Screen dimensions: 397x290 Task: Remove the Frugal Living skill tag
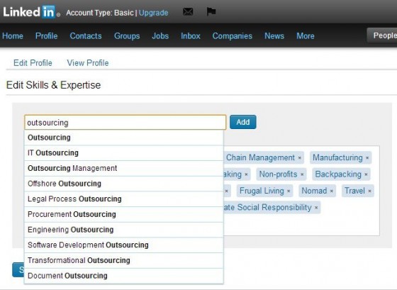[289, 191]
